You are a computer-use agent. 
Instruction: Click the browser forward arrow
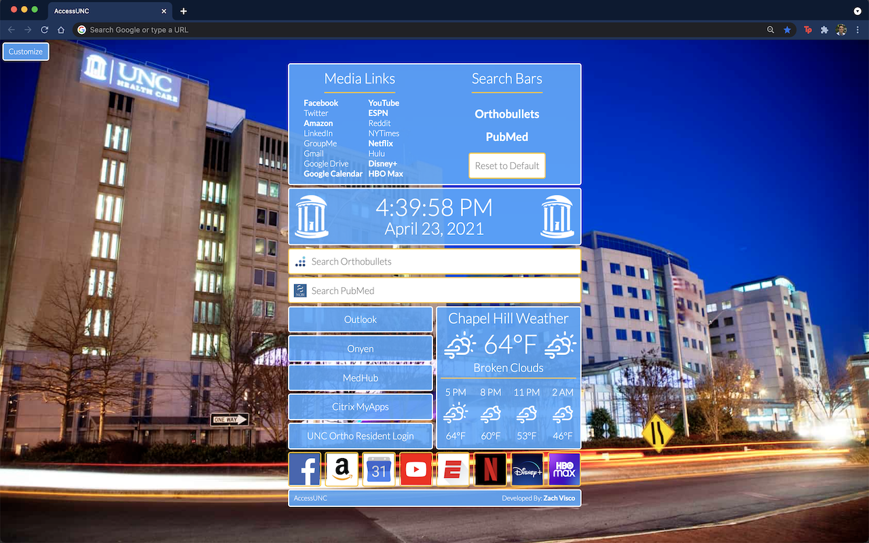click(28, 30)
